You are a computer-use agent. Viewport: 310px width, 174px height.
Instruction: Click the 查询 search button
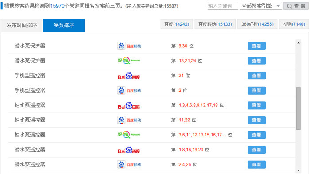296,6
